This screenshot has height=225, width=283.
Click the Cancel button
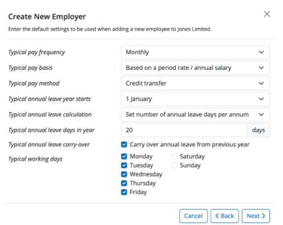tap(193, 216)
